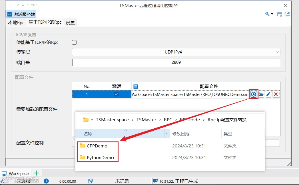The width and height of the screenshot is (299, 185).
Task: Add a new workspace with green plus
Action: [x=37, y=173]
